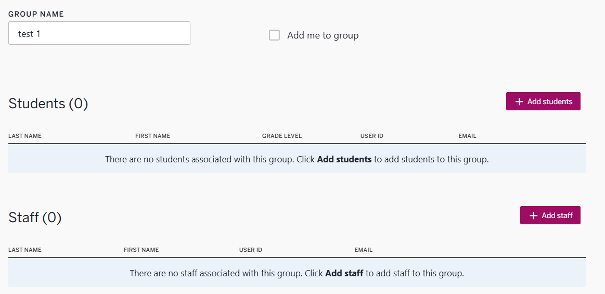The image size is (605, 294).
Task: Click the User ID header in Staff table
Action: (x=250, y=250)
